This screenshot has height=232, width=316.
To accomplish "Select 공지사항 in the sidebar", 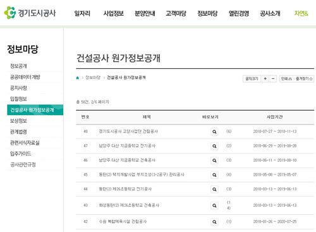I will pos(18,88).
